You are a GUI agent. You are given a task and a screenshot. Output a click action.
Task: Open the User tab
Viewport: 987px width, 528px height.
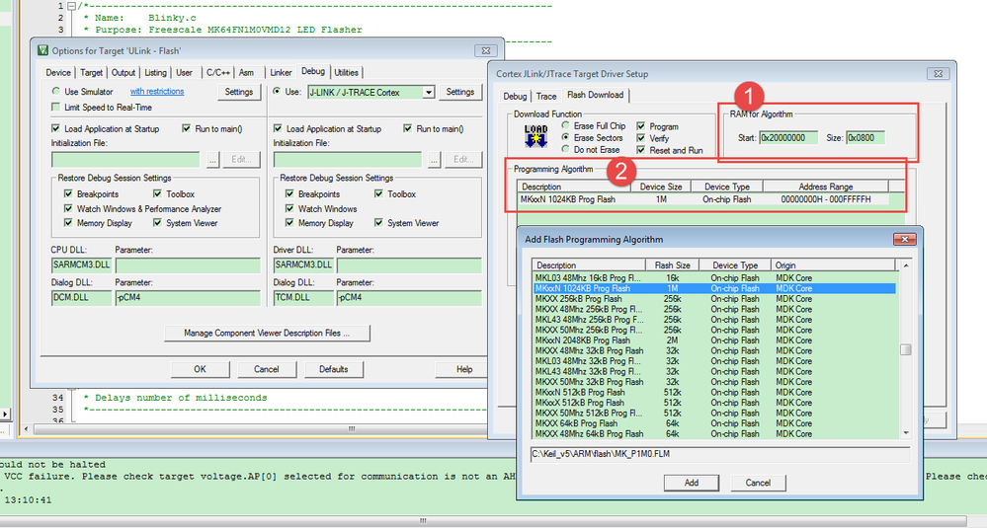point(185,72)
